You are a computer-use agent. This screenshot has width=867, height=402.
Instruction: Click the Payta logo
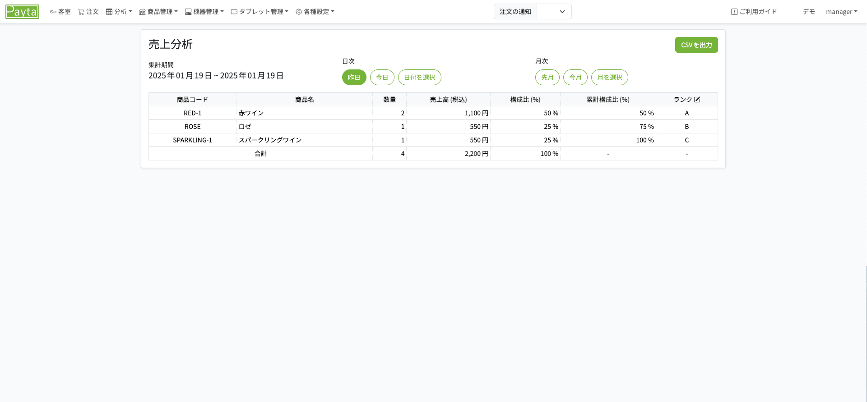[x=22, y=12]
